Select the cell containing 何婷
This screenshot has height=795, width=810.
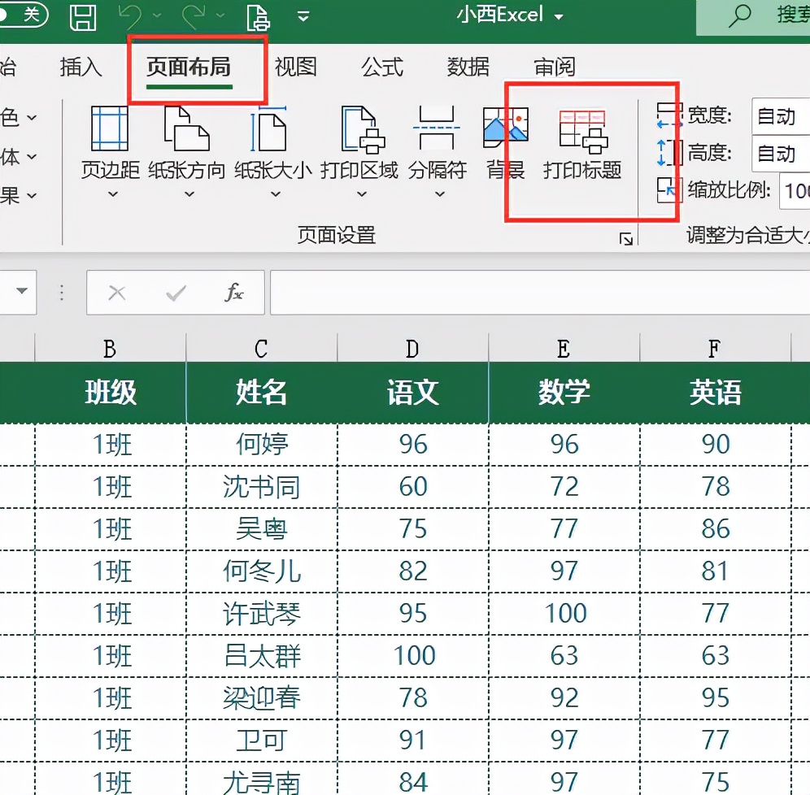(x=261, y=445)
